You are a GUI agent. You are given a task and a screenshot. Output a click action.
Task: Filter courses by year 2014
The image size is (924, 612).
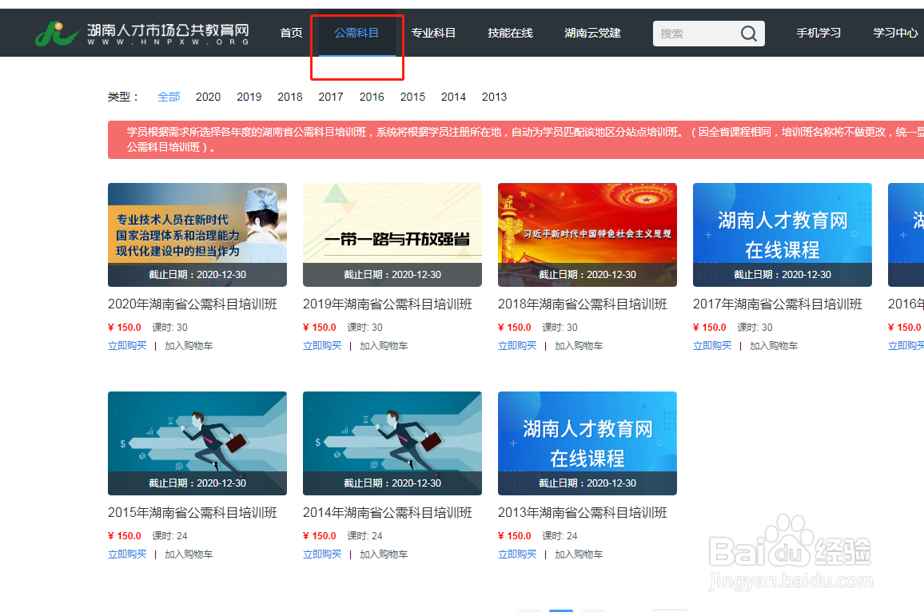(x=453, y=97)
